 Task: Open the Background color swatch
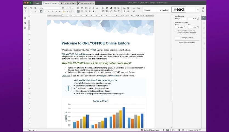pyautogui.click(x=178, y=38)
